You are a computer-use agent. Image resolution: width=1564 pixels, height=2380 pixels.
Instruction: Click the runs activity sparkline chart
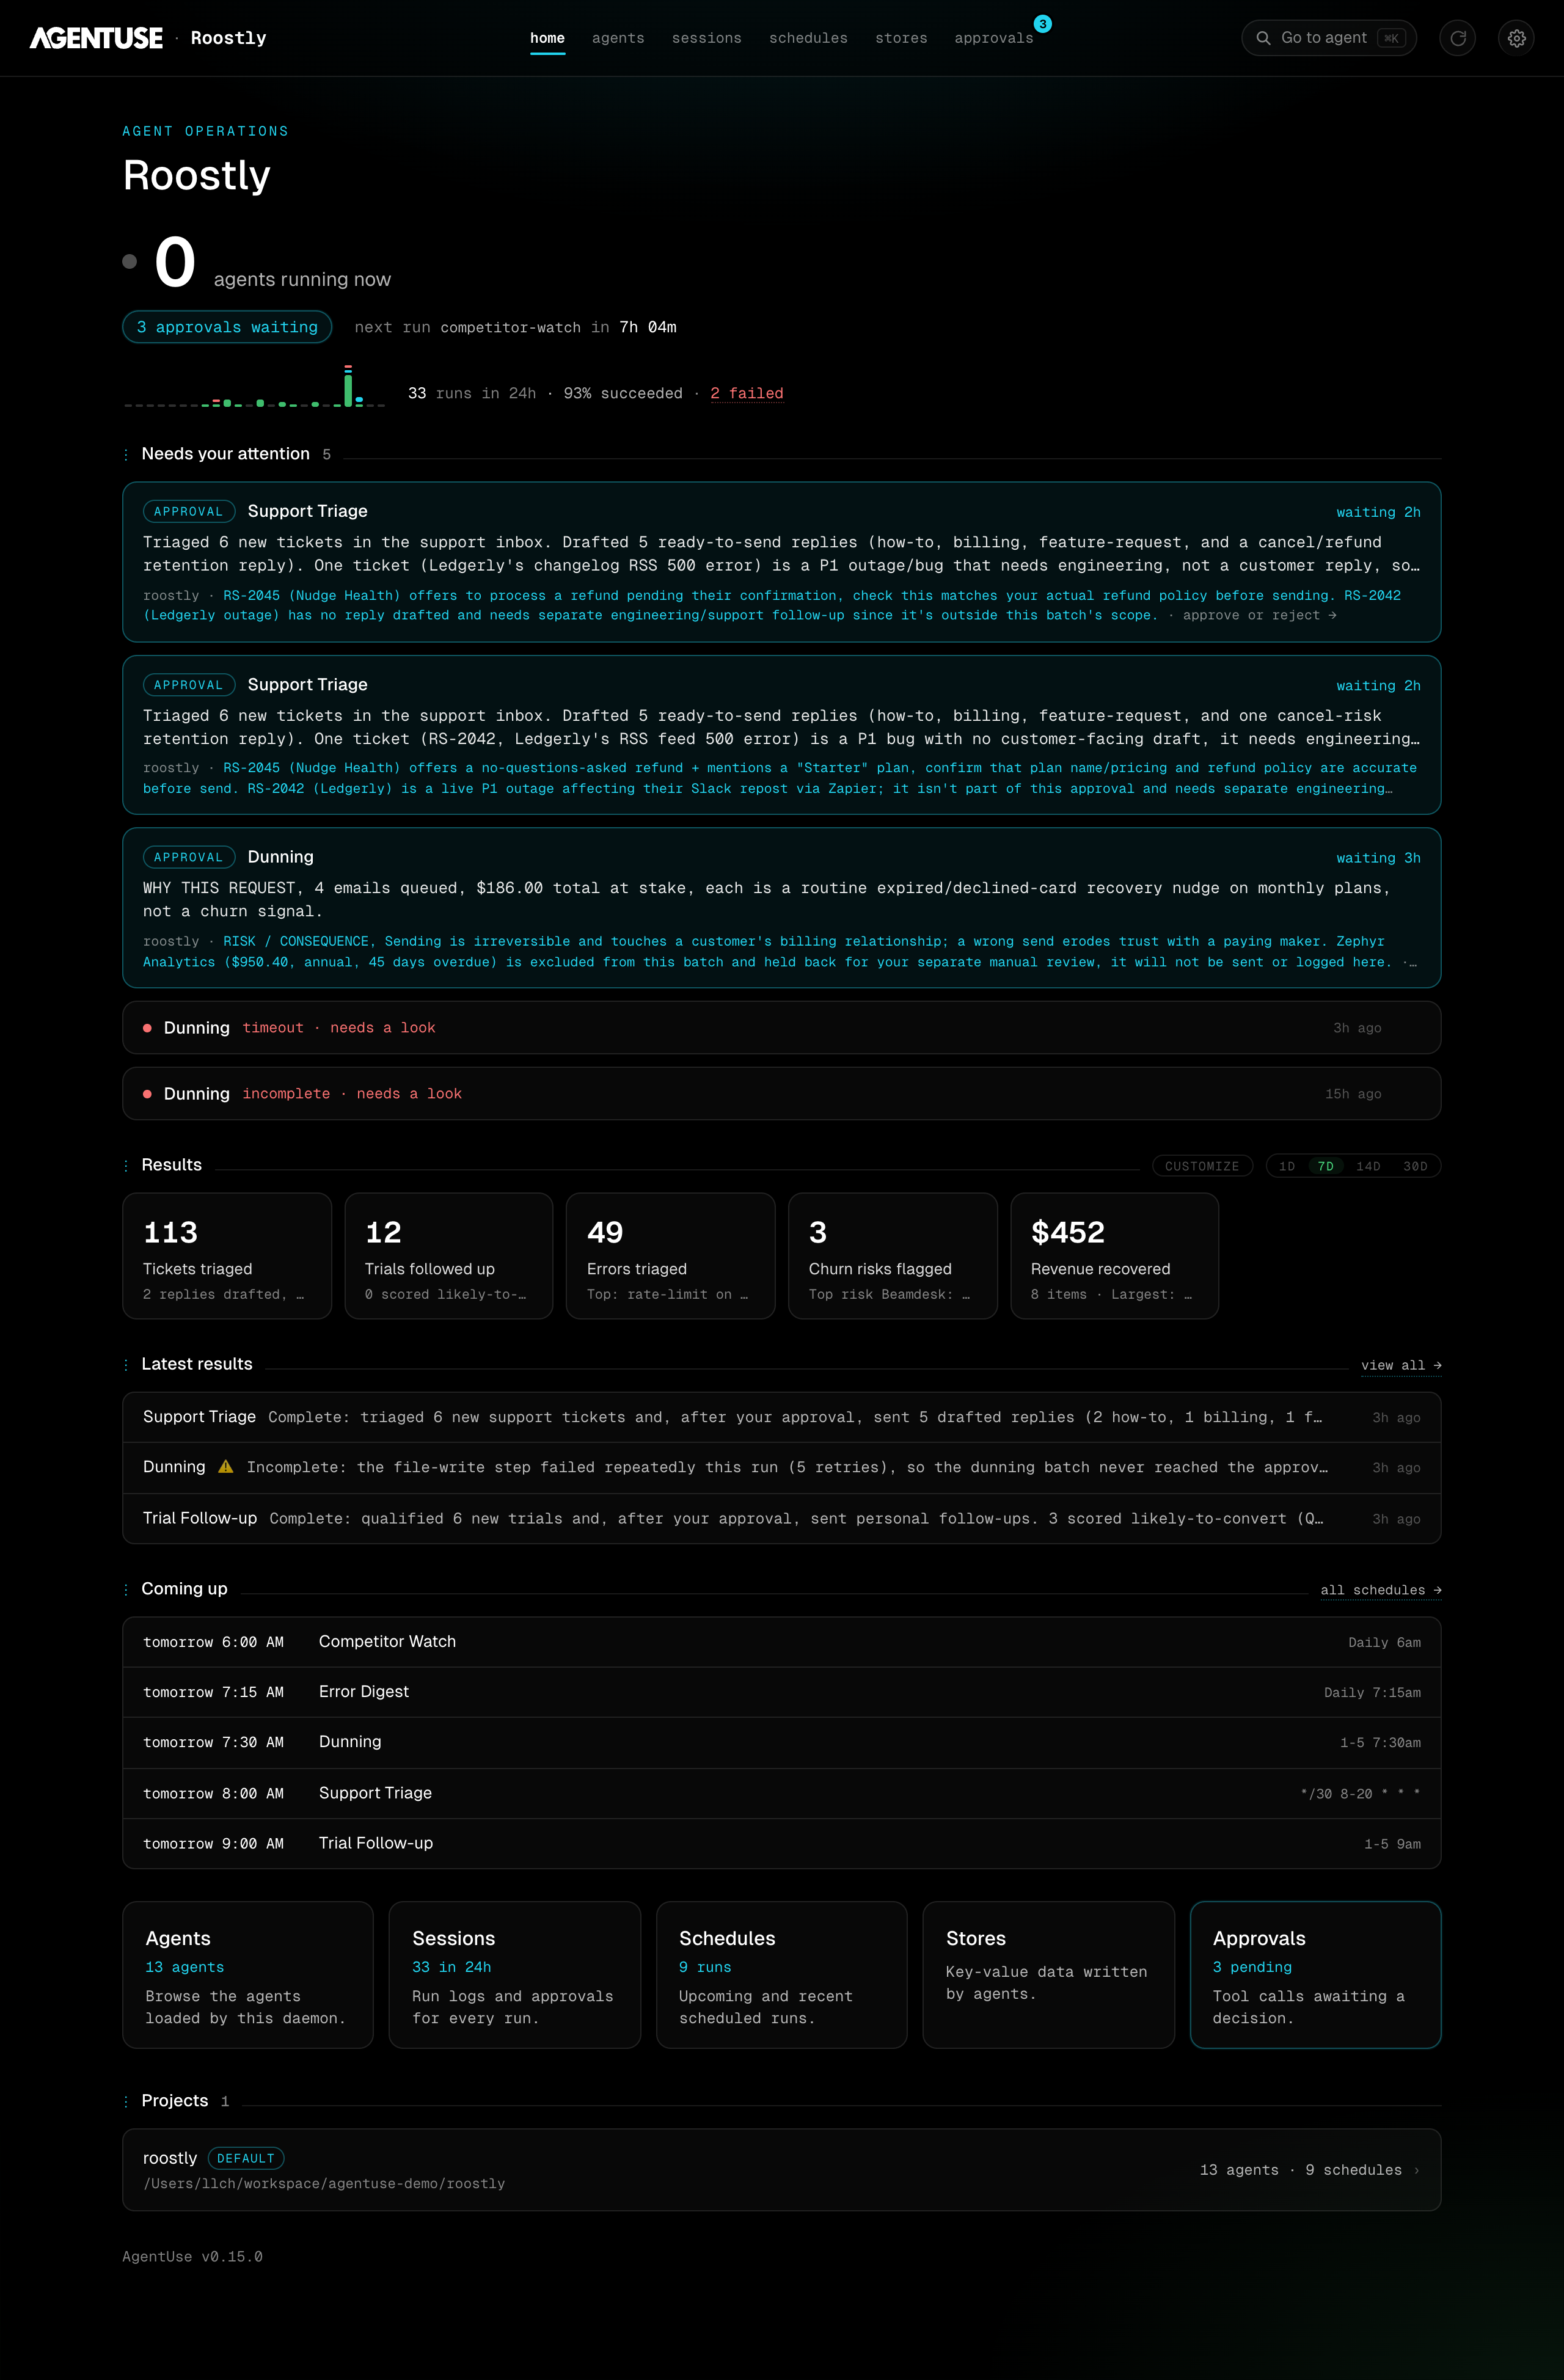click(254, 386)
